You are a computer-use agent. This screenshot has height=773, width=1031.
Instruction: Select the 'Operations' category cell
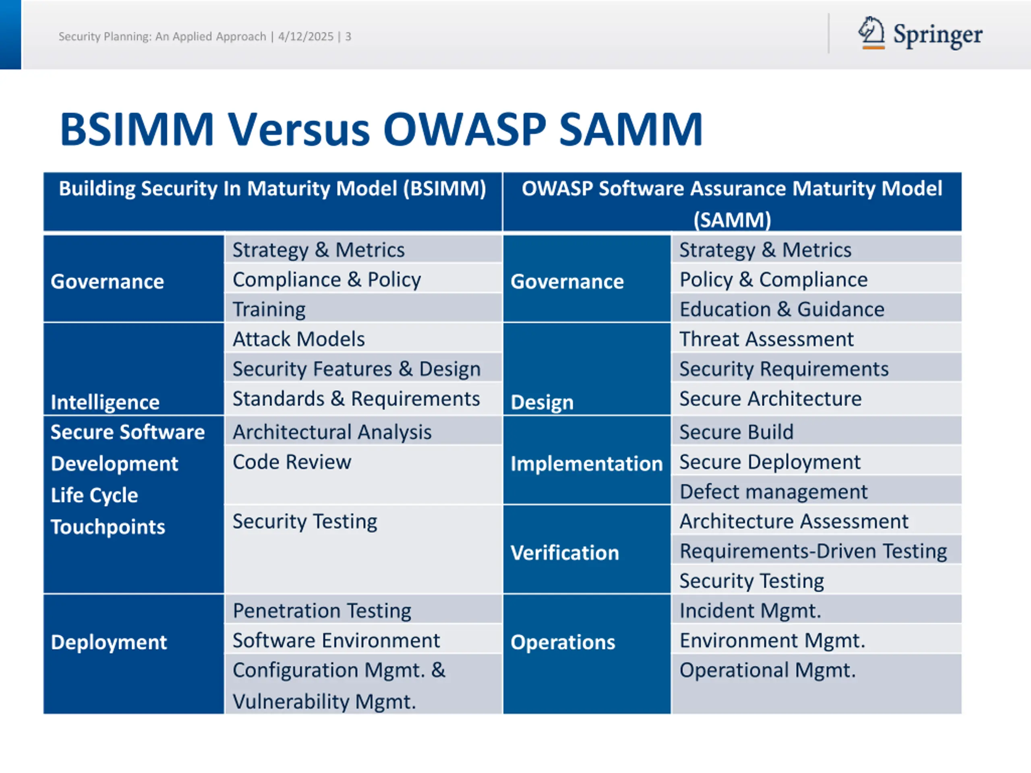[587, 654]
